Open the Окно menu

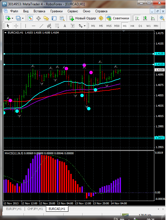click(87, 11)
